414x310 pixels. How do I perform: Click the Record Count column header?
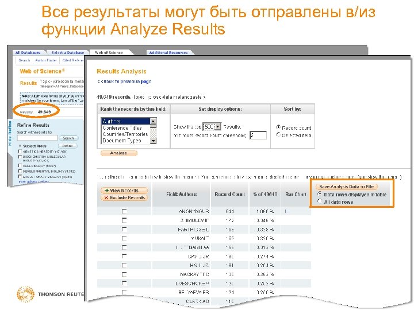(x=229, y=194)
